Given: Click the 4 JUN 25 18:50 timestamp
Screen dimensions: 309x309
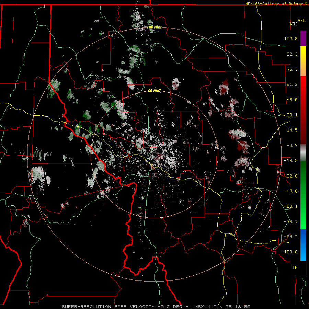Looking at the screenshot, I should [x=229, y=307].
